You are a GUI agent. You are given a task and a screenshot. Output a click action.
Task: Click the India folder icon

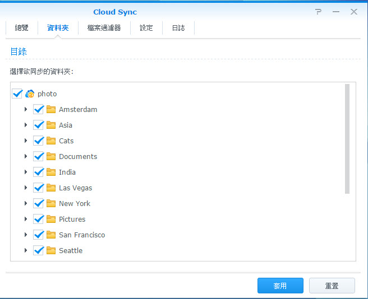click(51, 172)
